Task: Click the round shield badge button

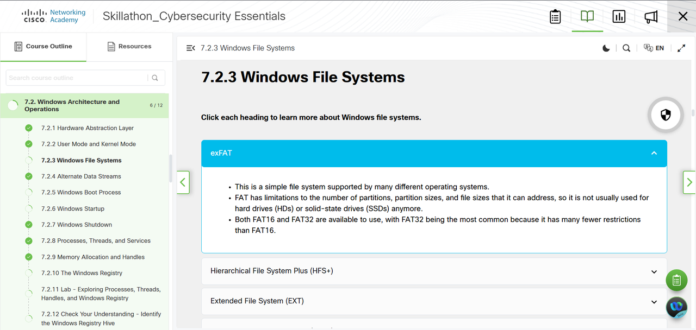Action: (x=666, y=115)
